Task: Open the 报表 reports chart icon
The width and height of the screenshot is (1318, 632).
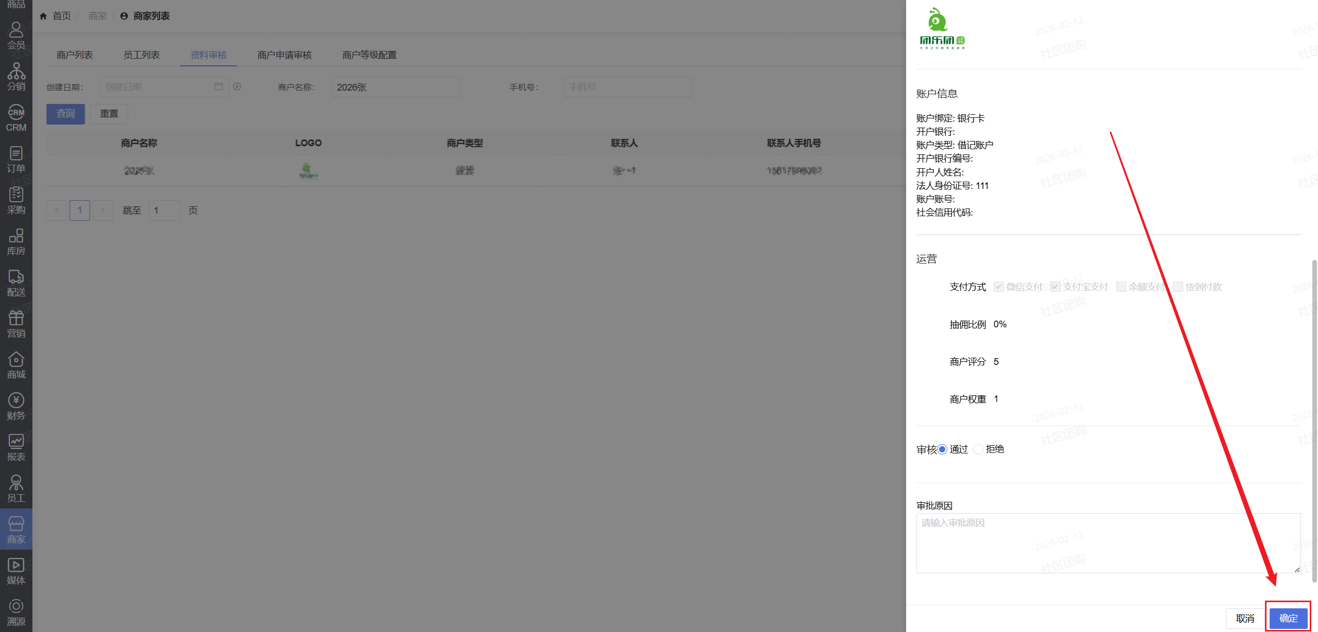Action: coord(16,447)
